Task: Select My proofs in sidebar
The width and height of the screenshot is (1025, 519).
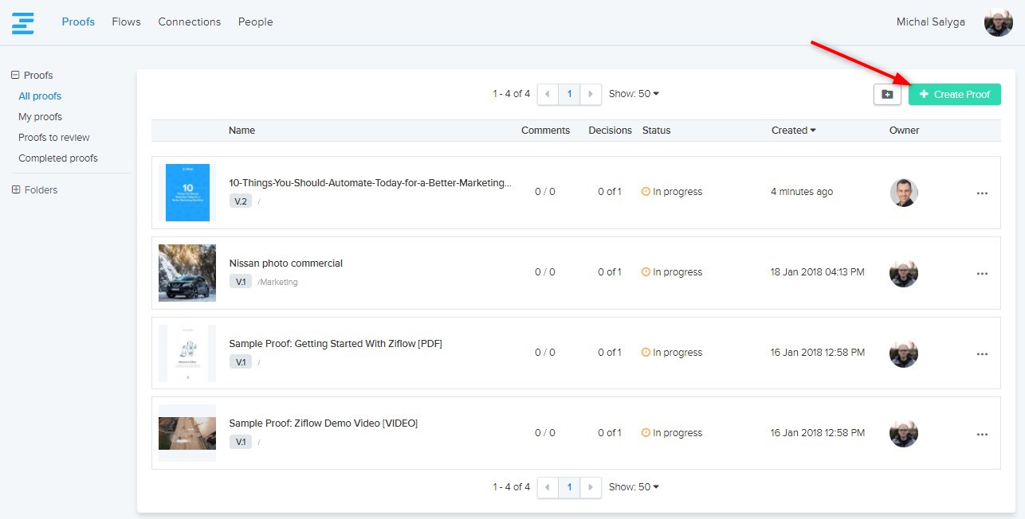Action: (40, 117)
